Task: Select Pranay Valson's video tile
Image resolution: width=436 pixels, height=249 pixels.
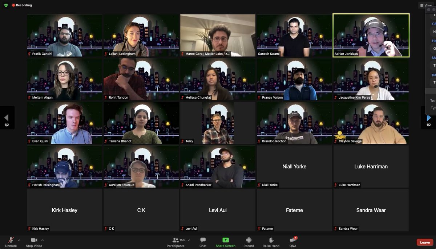Action: (295, 79)
